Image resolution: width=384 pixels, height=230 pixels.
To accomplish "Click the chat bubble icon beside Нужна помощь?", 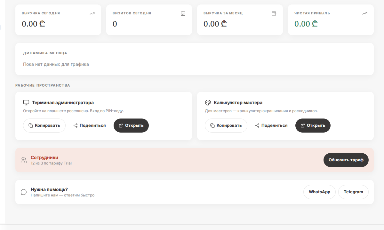I will point(24,192).
